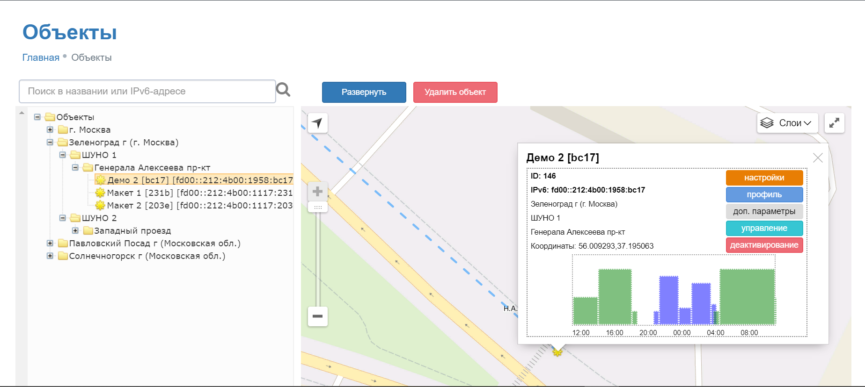This screenshot has width=865, height=387.
Task: Collapse the ШУНО 1 tree node
Action: coord(63,155)
